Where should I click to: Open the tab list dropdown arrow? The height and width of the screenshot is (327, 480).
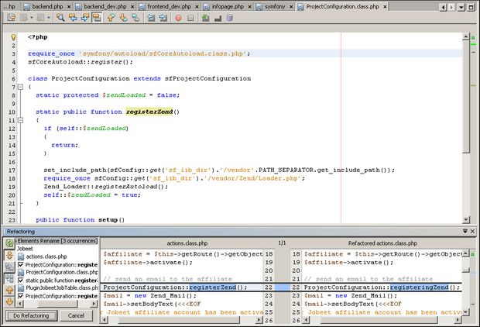[461, 7]
